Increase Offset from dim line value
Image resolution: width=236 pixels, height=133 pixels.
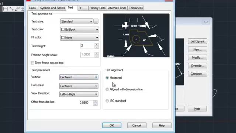click(x=95, y=102)
